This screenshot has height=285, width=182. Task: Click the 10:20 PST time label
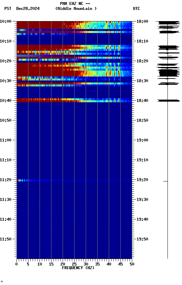tap(6, 61)
